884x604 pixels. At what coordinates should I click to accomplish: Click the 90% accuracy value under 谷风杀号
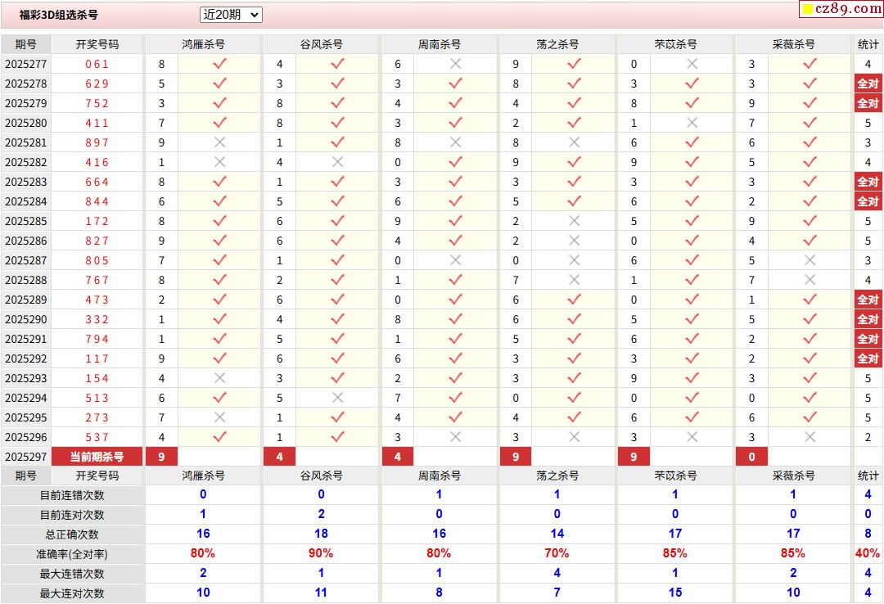pyautogui.click(x=321, y=554)
